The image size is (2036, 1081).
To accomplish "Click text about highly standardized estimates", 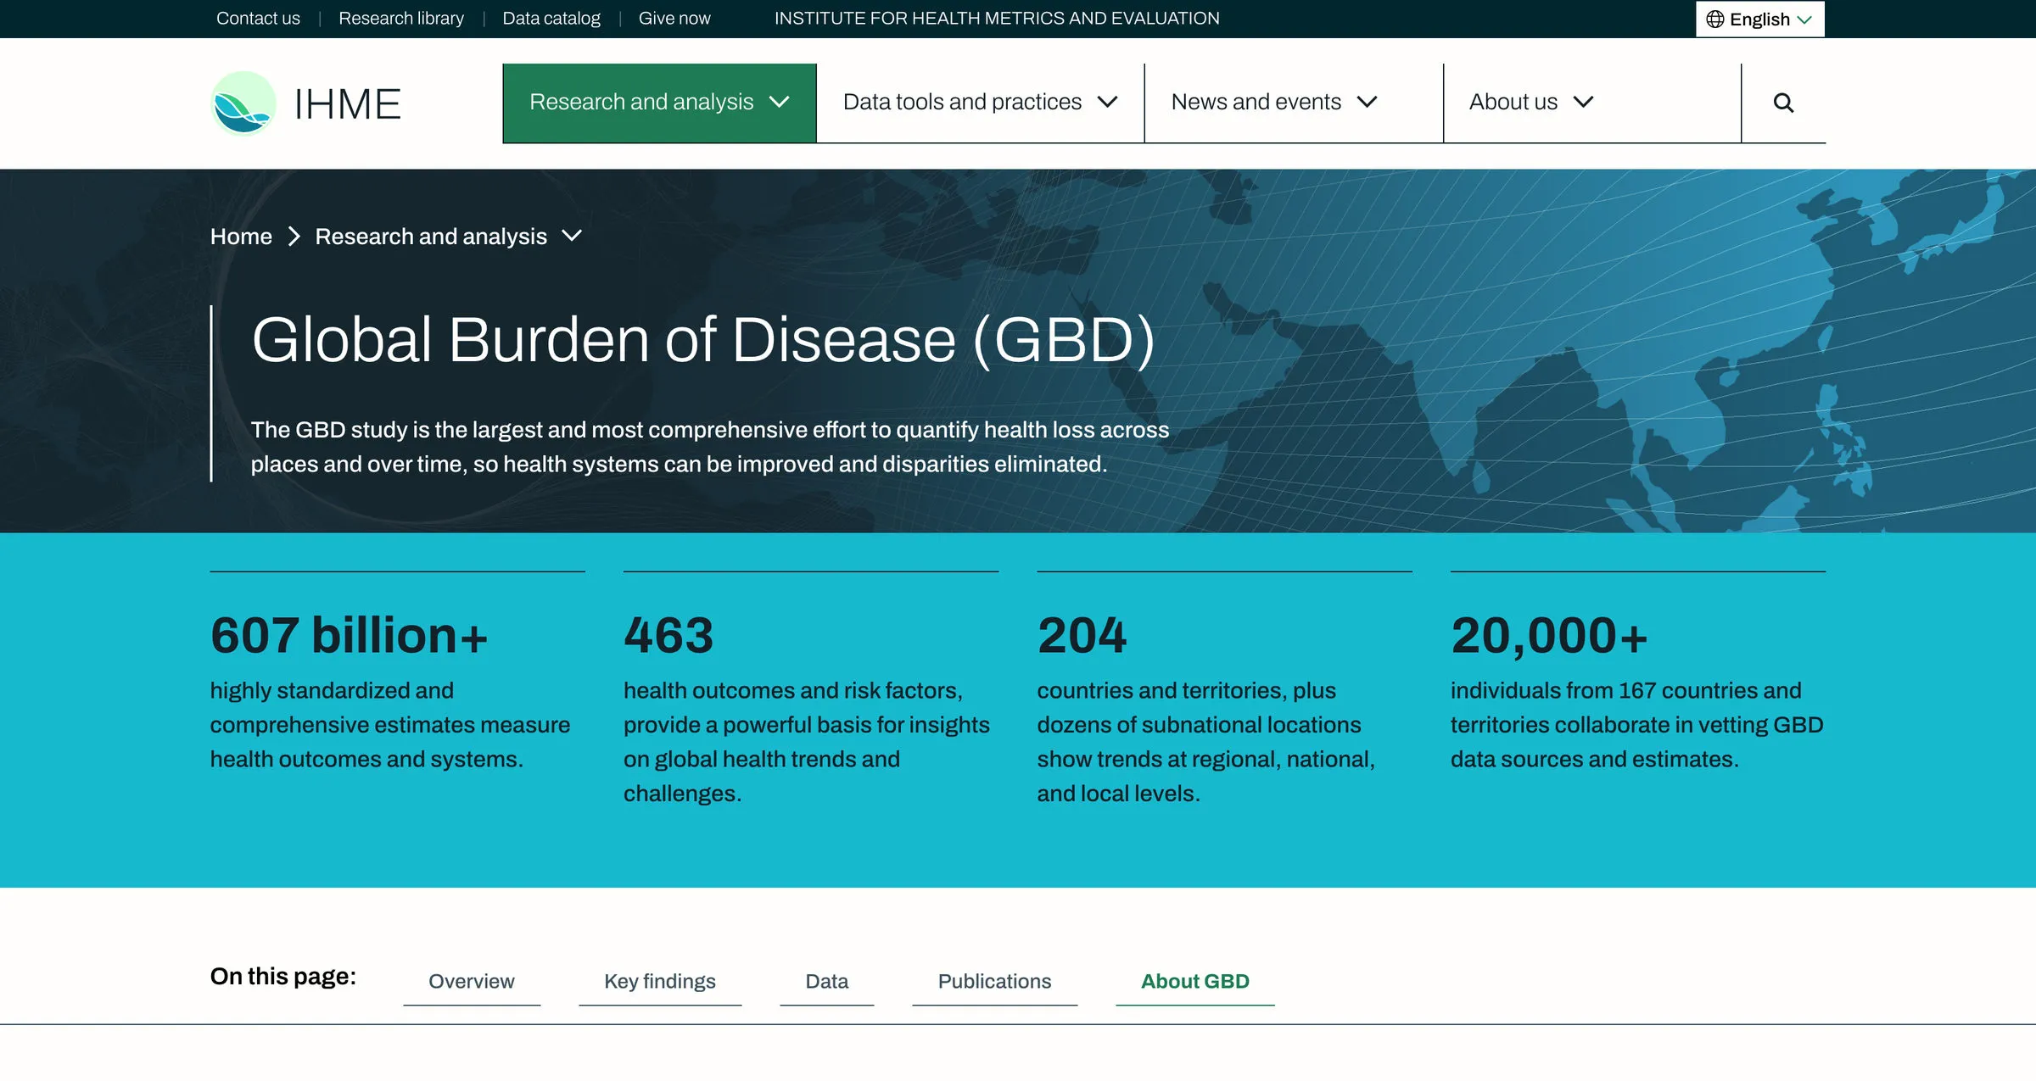I will [x=390, y=725].
